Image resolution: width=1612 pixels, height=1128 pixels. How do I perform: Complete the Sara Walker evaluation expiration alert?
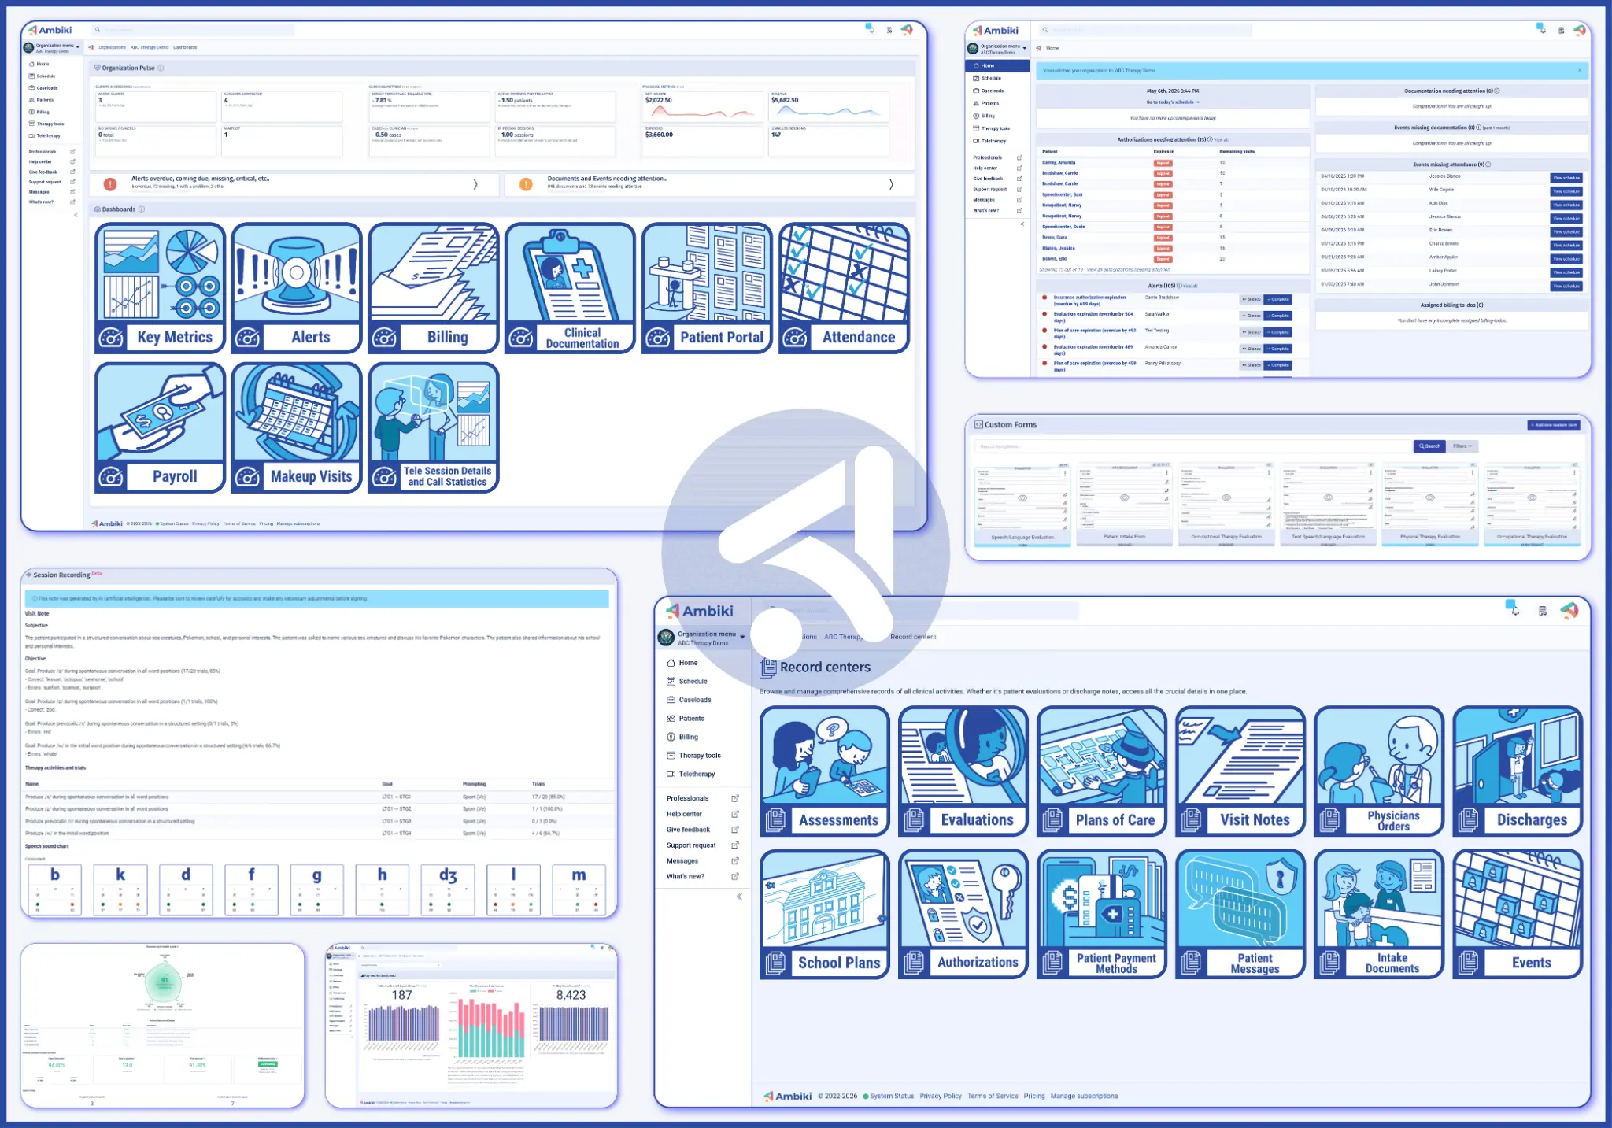[x=1278, y=316]
